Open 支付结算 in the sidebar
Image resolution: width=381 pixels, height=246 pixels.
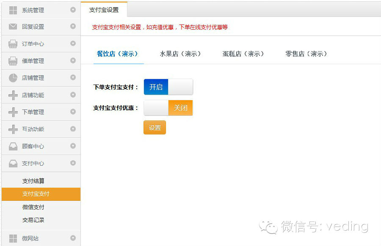(x=33, y=181)
